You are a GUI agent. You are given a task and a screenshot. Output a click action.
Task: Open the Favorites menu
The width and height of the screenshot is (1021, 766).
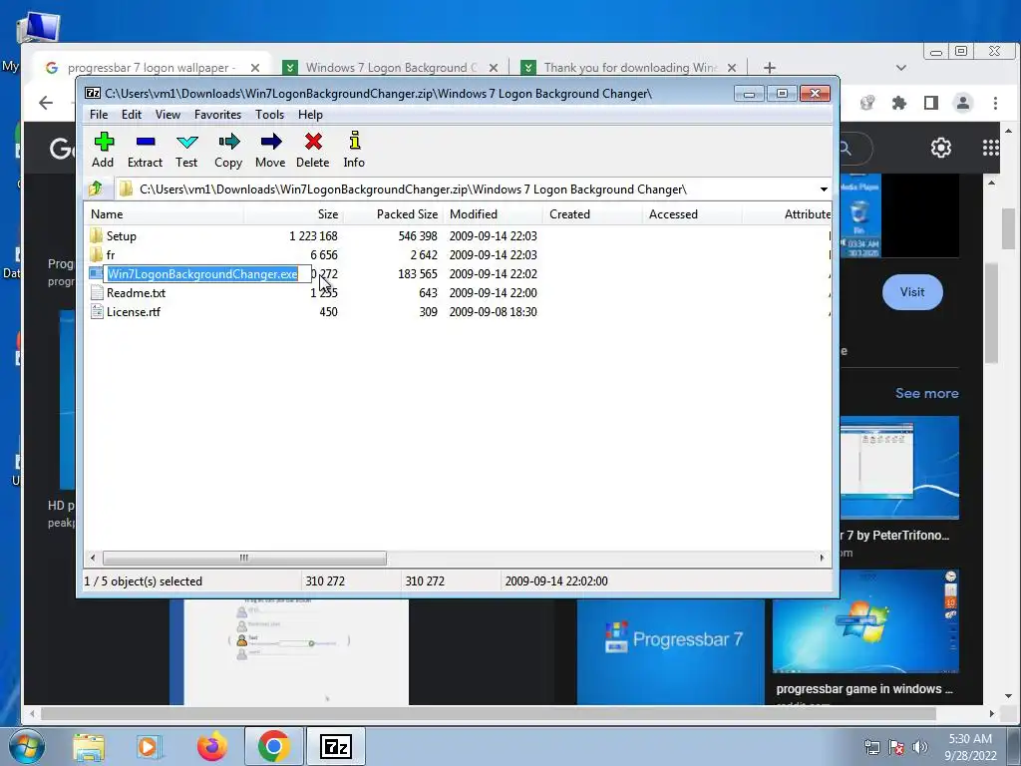pyautogui.click(x=217, y=115)
